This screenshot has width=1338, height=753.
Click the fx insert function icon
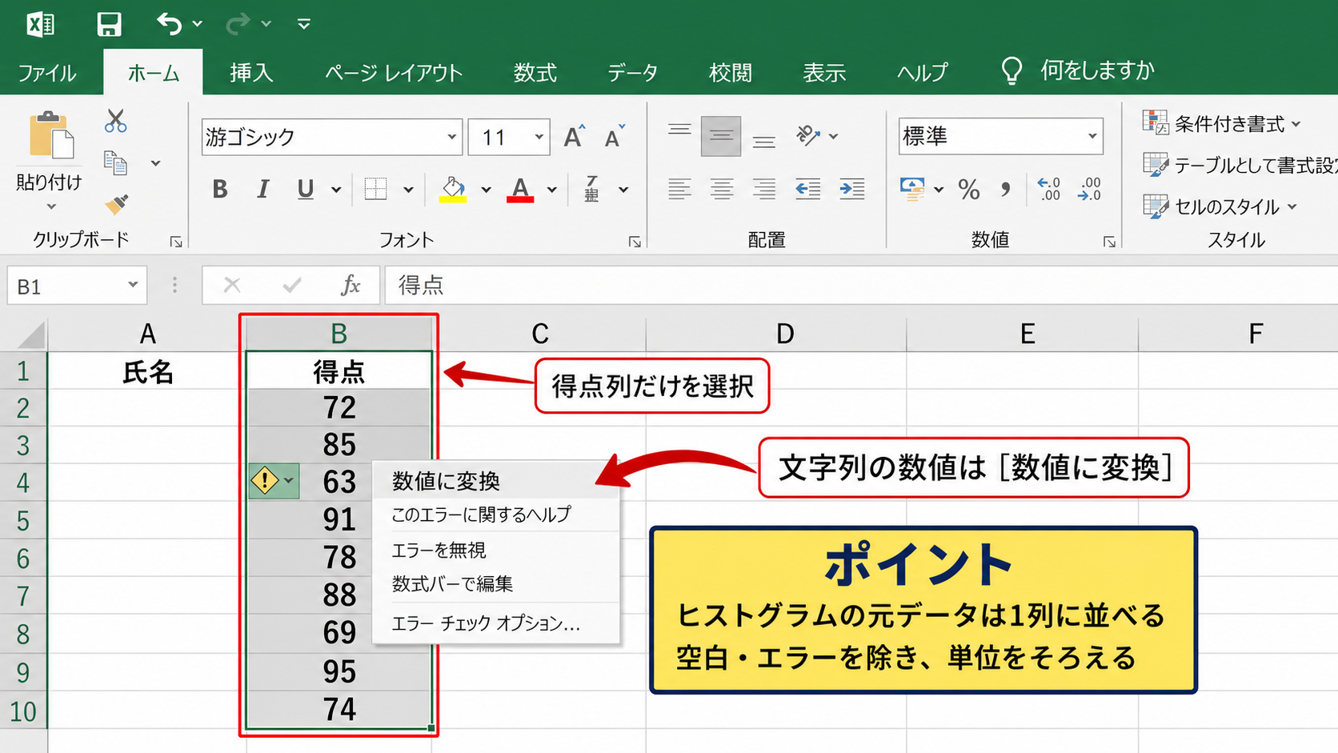tap(350, 285)
